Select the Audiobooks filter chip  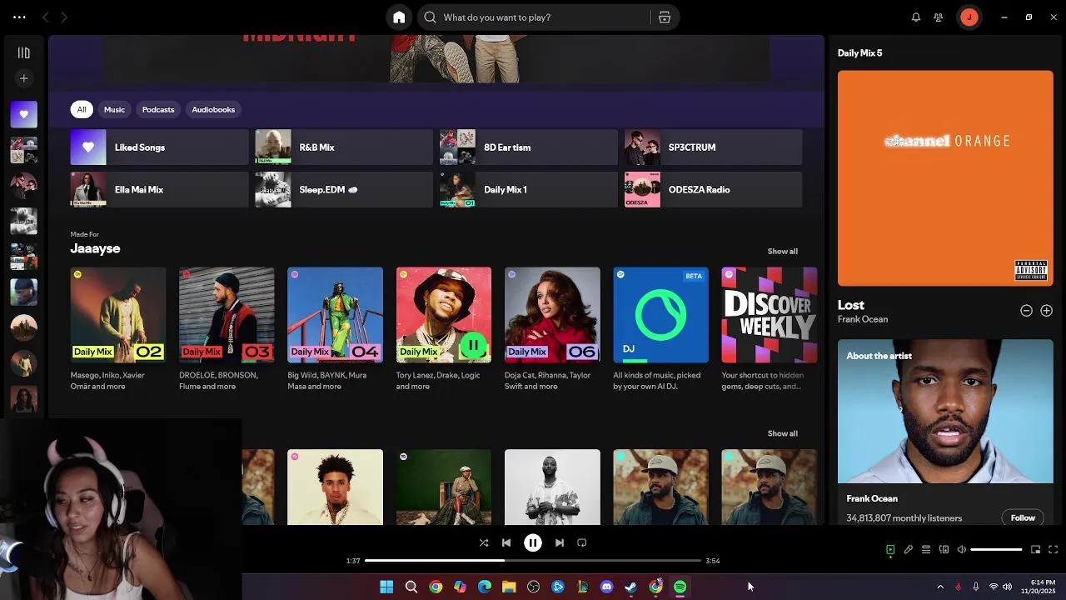(213, 109)
